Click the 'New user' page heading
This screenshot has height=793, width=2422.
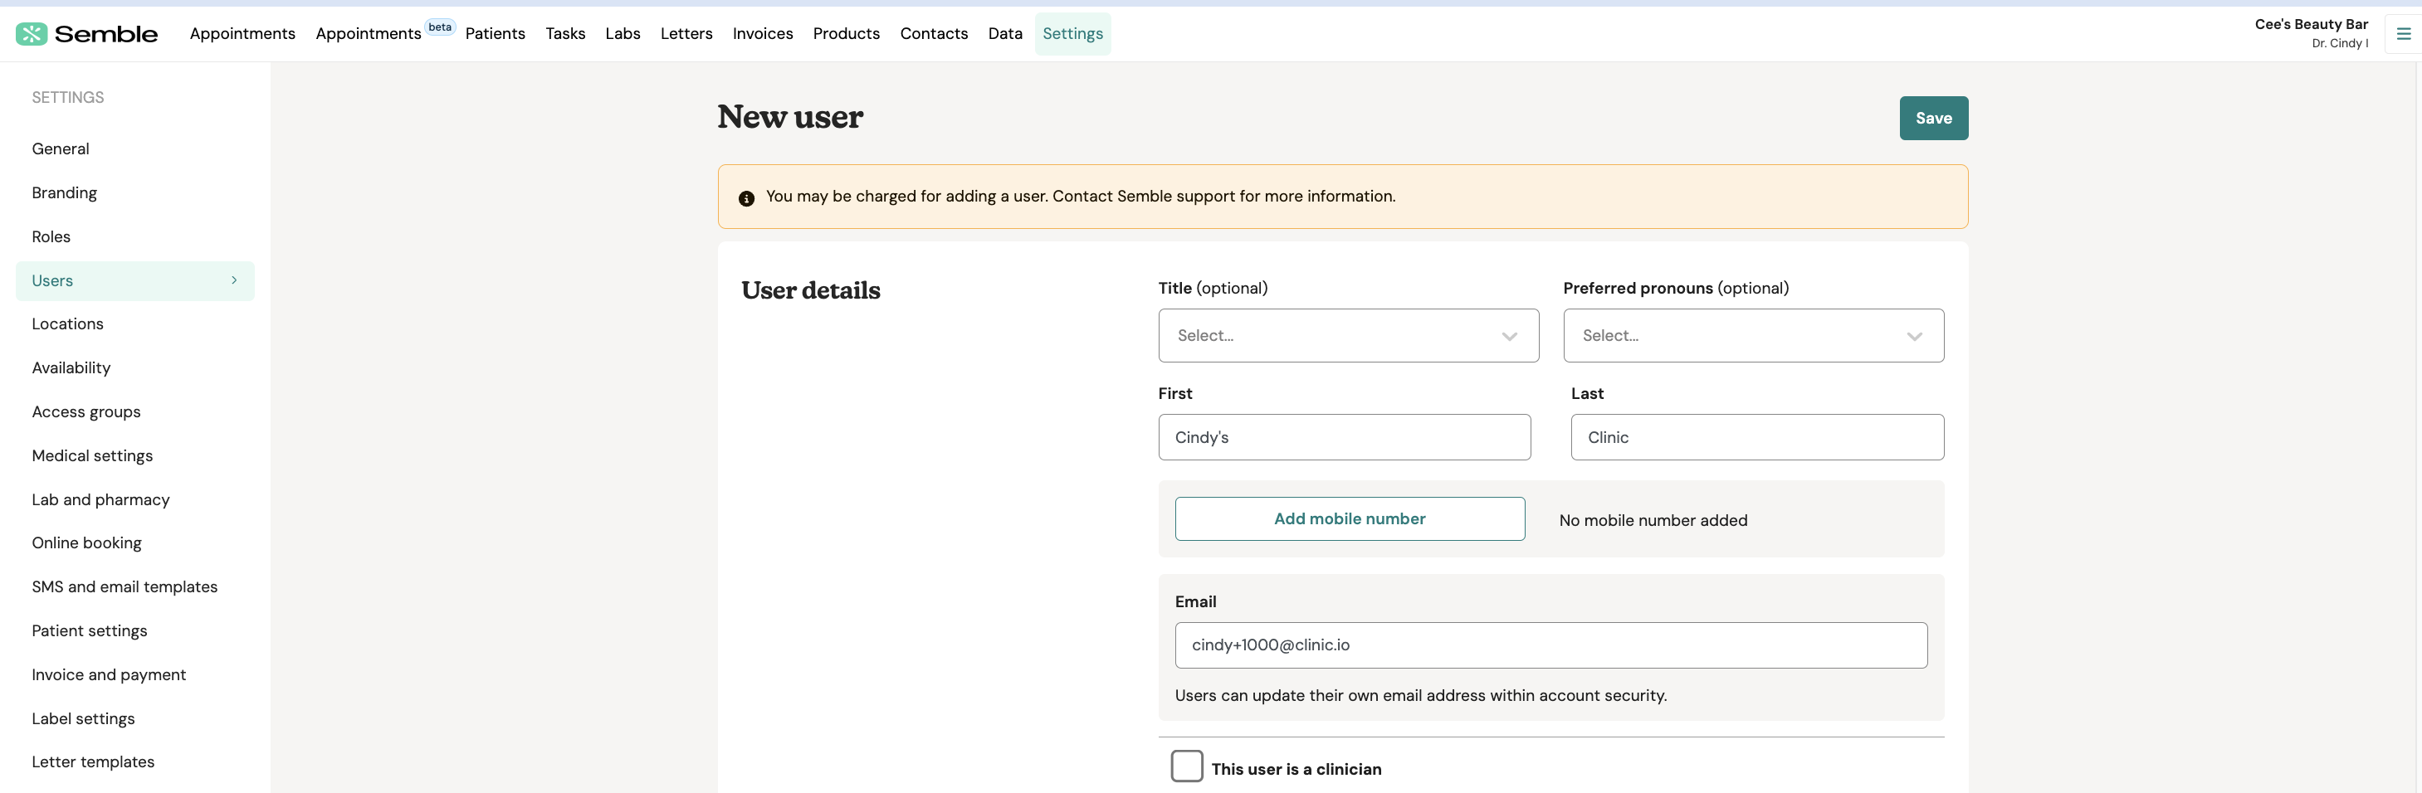click(790, 116)
